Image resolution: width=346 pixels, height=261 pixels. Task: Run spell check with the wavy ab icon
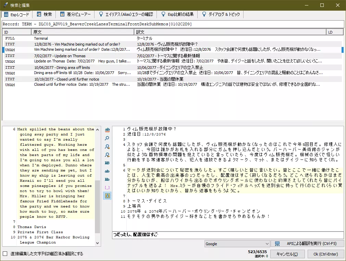107,130
